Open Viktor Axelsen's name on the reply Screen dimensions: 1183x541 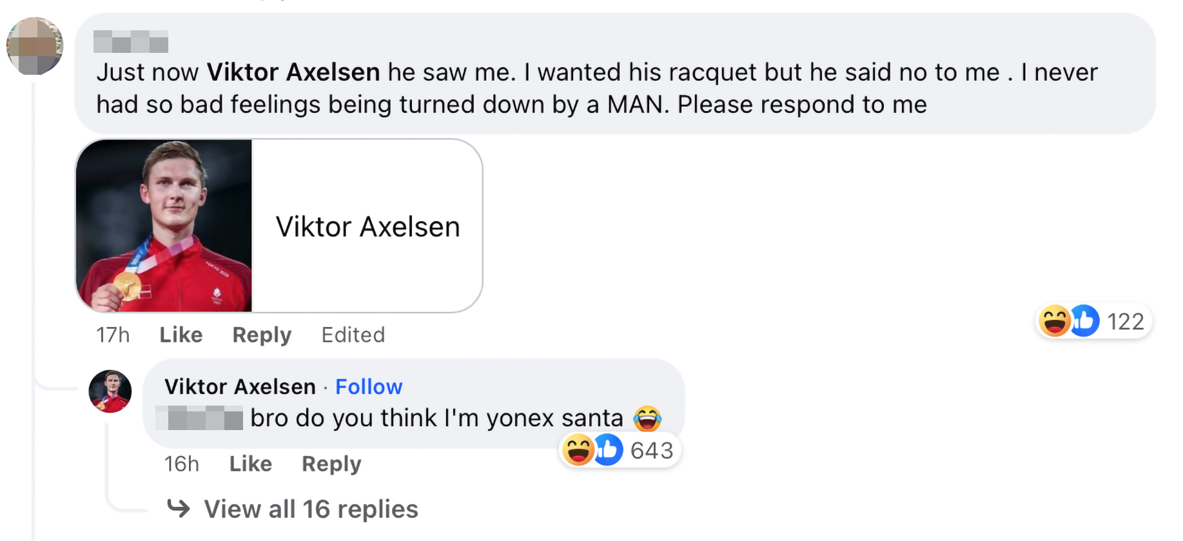point(240,386)
